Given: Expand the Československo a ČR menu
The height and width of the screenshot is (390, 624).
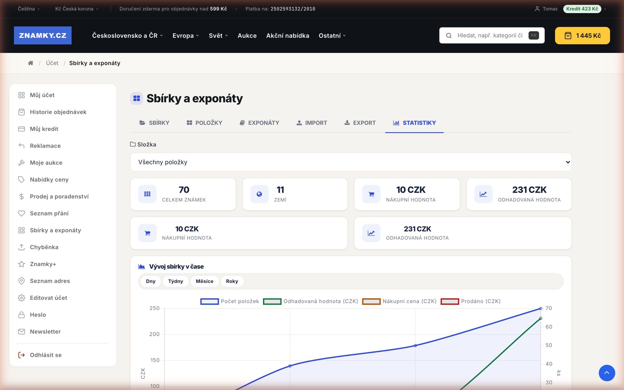Looking at the screenshot, I should click(128, 35).
